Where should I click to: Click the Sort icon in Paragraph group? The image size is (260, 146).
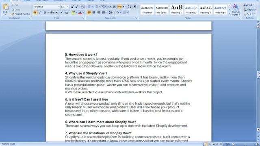click(129, 7)
